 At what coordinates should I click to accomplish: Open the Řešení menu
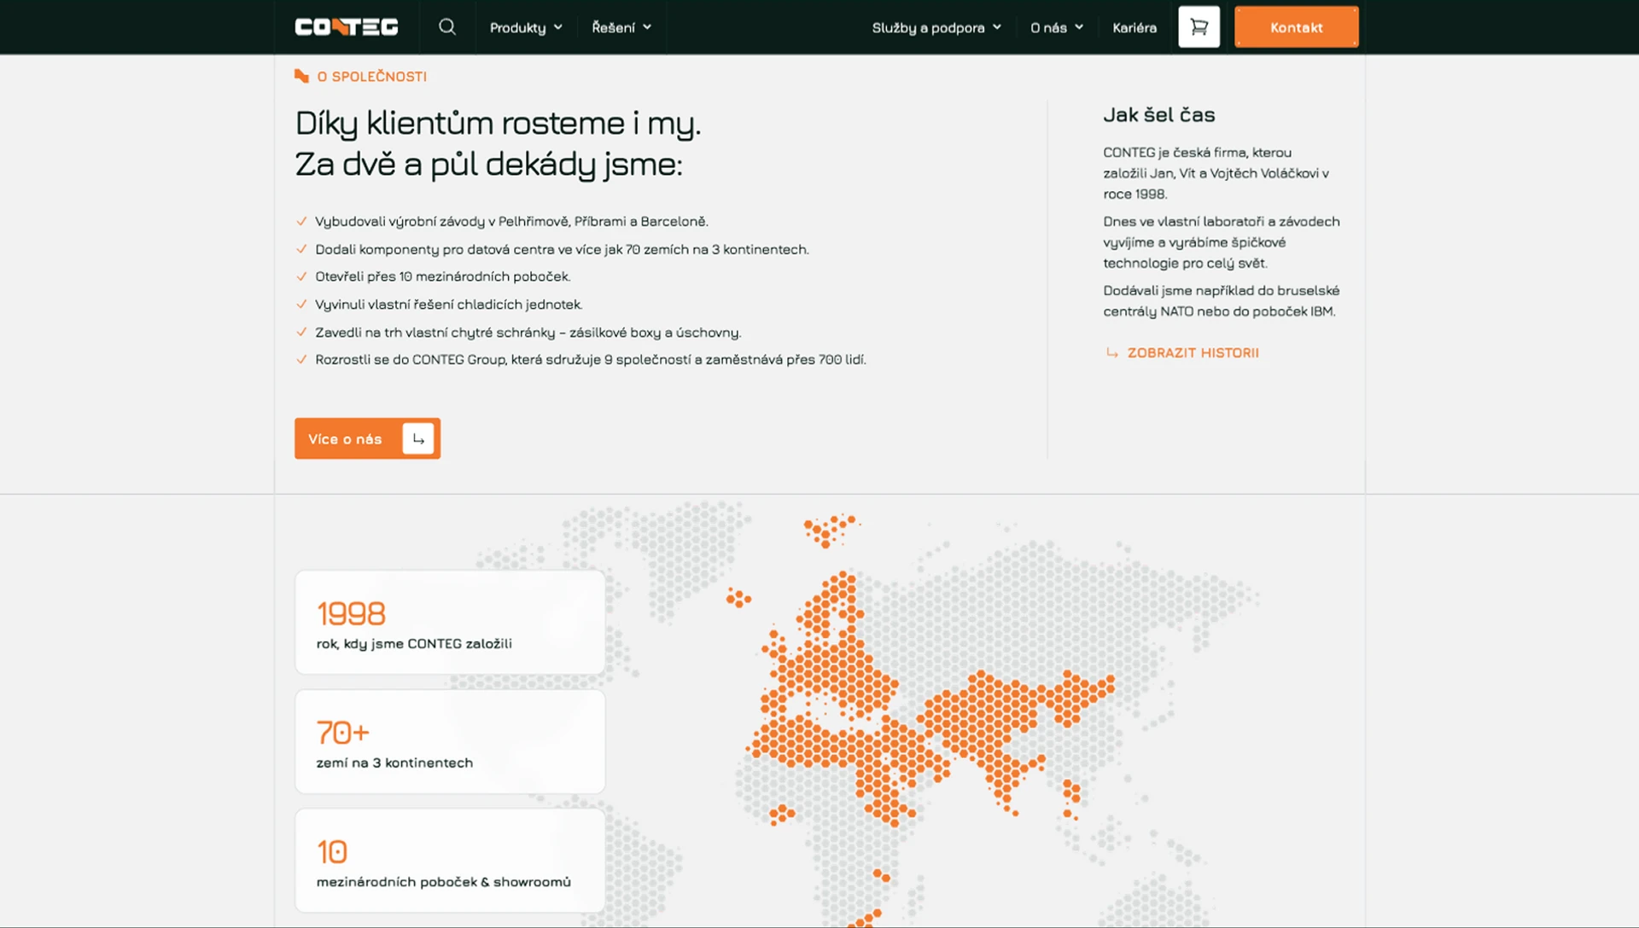[x=621, y=27]
